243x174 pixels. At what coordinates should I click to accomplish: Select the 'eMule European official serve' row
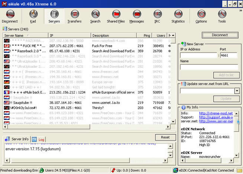pos(88,92)
